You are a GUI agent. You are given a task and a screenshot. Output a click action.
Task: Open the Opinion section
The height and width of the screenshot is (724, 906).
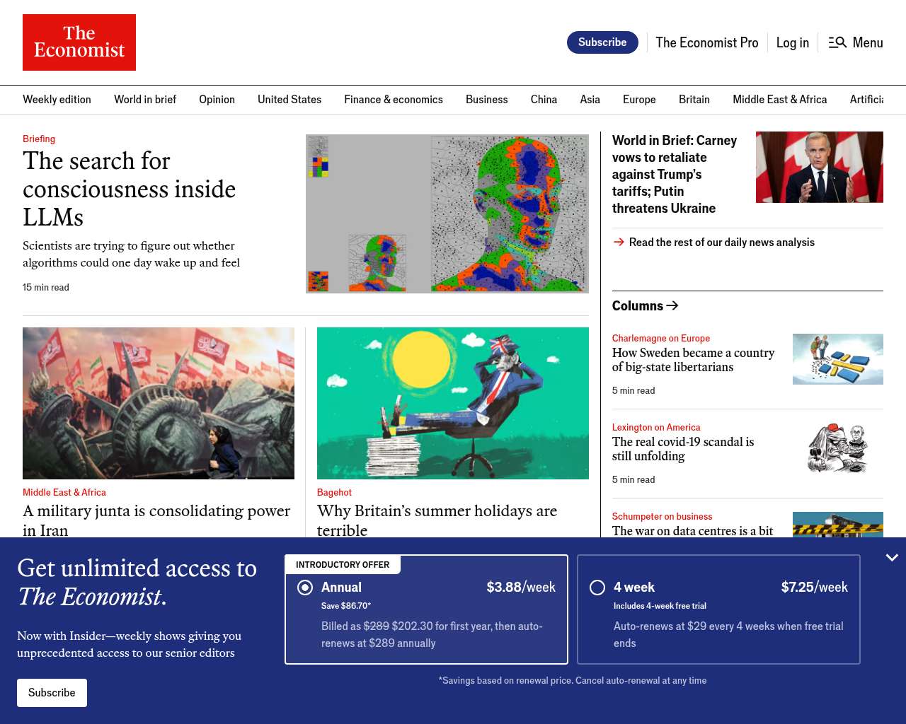[217, 100]
